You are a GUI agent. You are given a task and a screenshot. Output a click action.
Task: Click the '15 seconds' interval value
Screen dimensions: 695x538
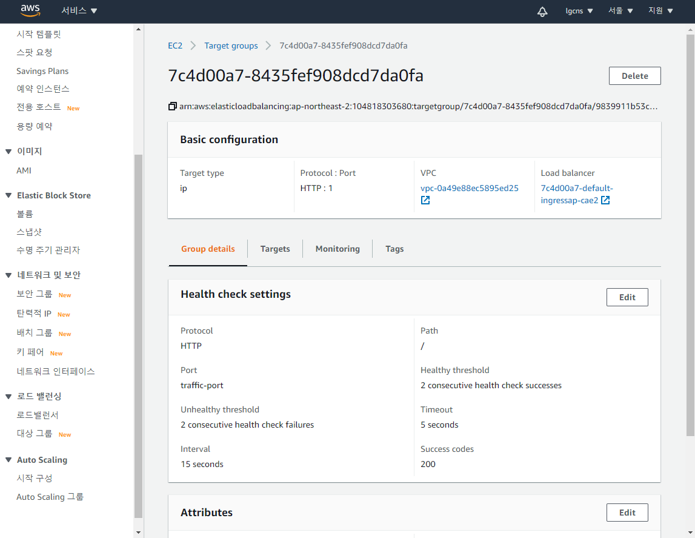pos(202,465)
